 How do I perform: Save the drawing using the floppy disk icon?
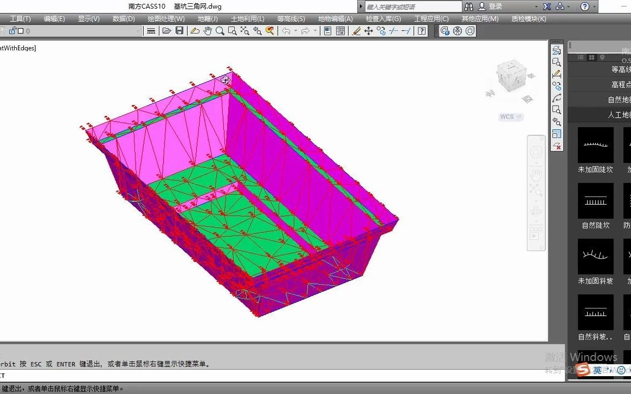[179, 31]
